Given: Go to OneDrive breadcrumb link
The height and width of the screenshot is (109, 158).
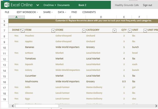Looking at the screenshot, I should 48,5.
